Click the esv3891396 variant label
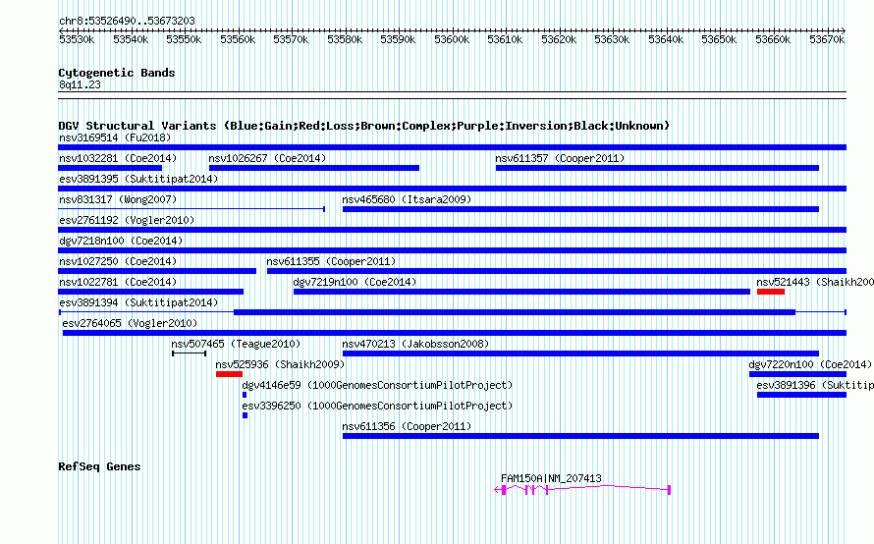 point(815,385)
